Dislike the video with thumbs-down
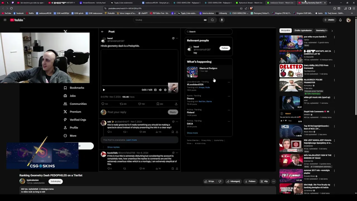 220,181
